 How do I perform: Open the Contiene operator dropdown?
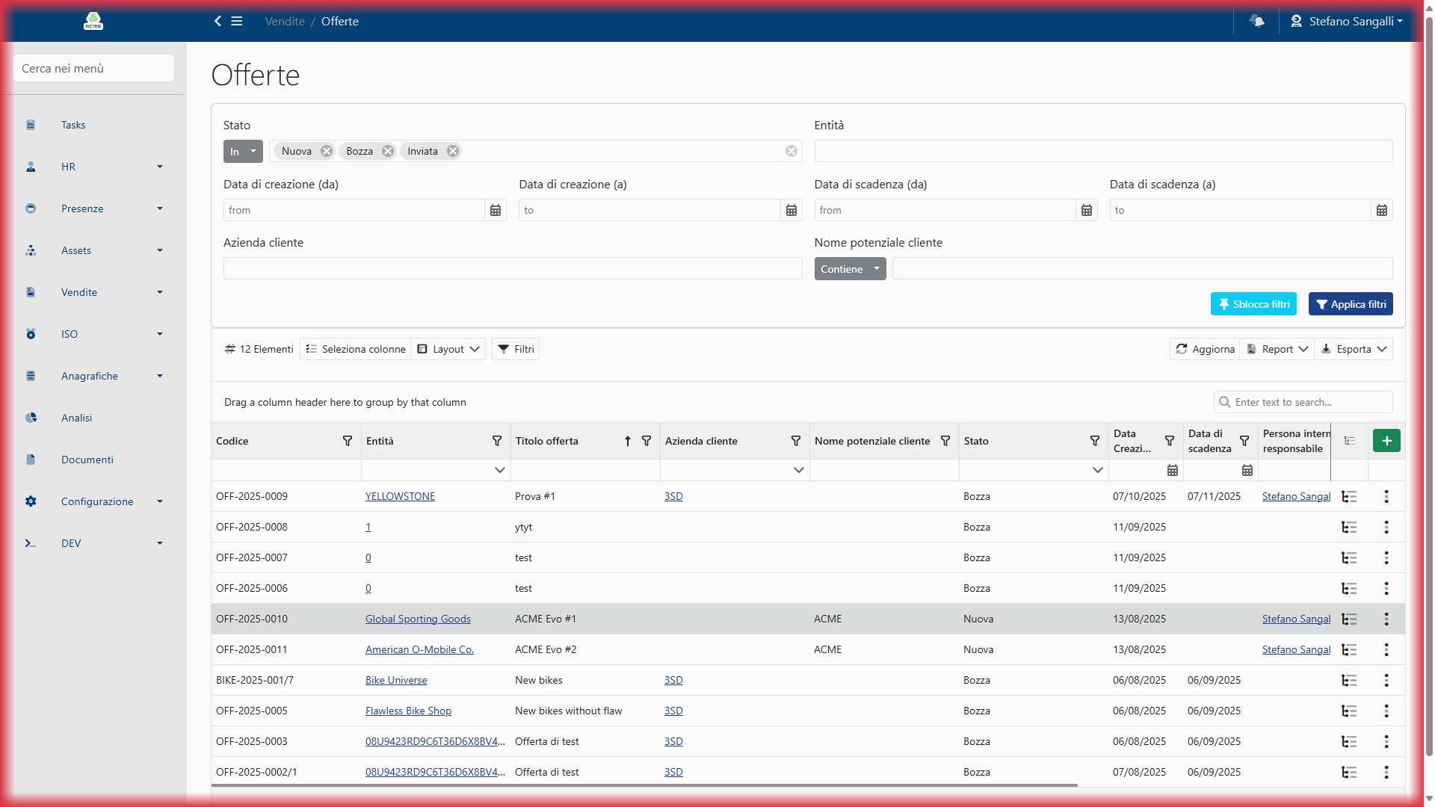coord(850,269)
